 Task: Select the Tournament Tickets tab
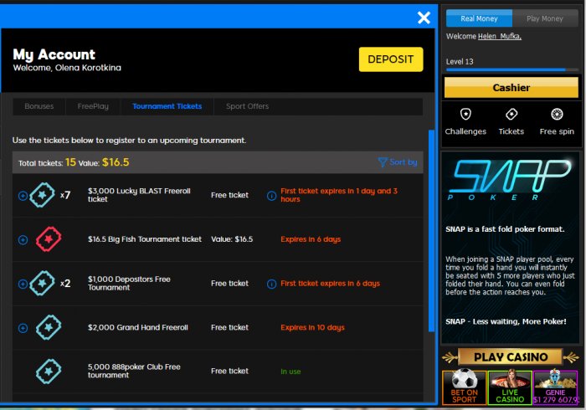[167, 106]
